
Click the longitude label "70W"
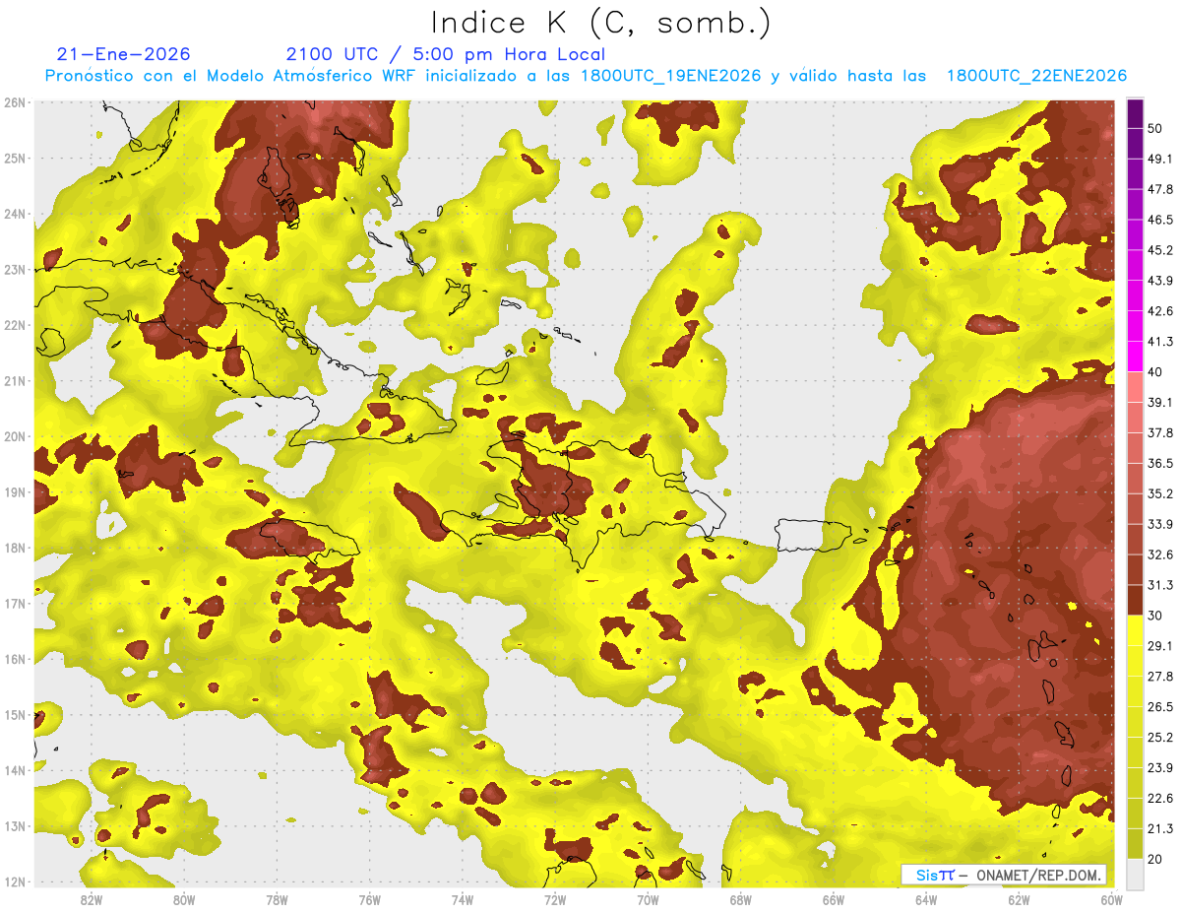(x=648, y=899)
